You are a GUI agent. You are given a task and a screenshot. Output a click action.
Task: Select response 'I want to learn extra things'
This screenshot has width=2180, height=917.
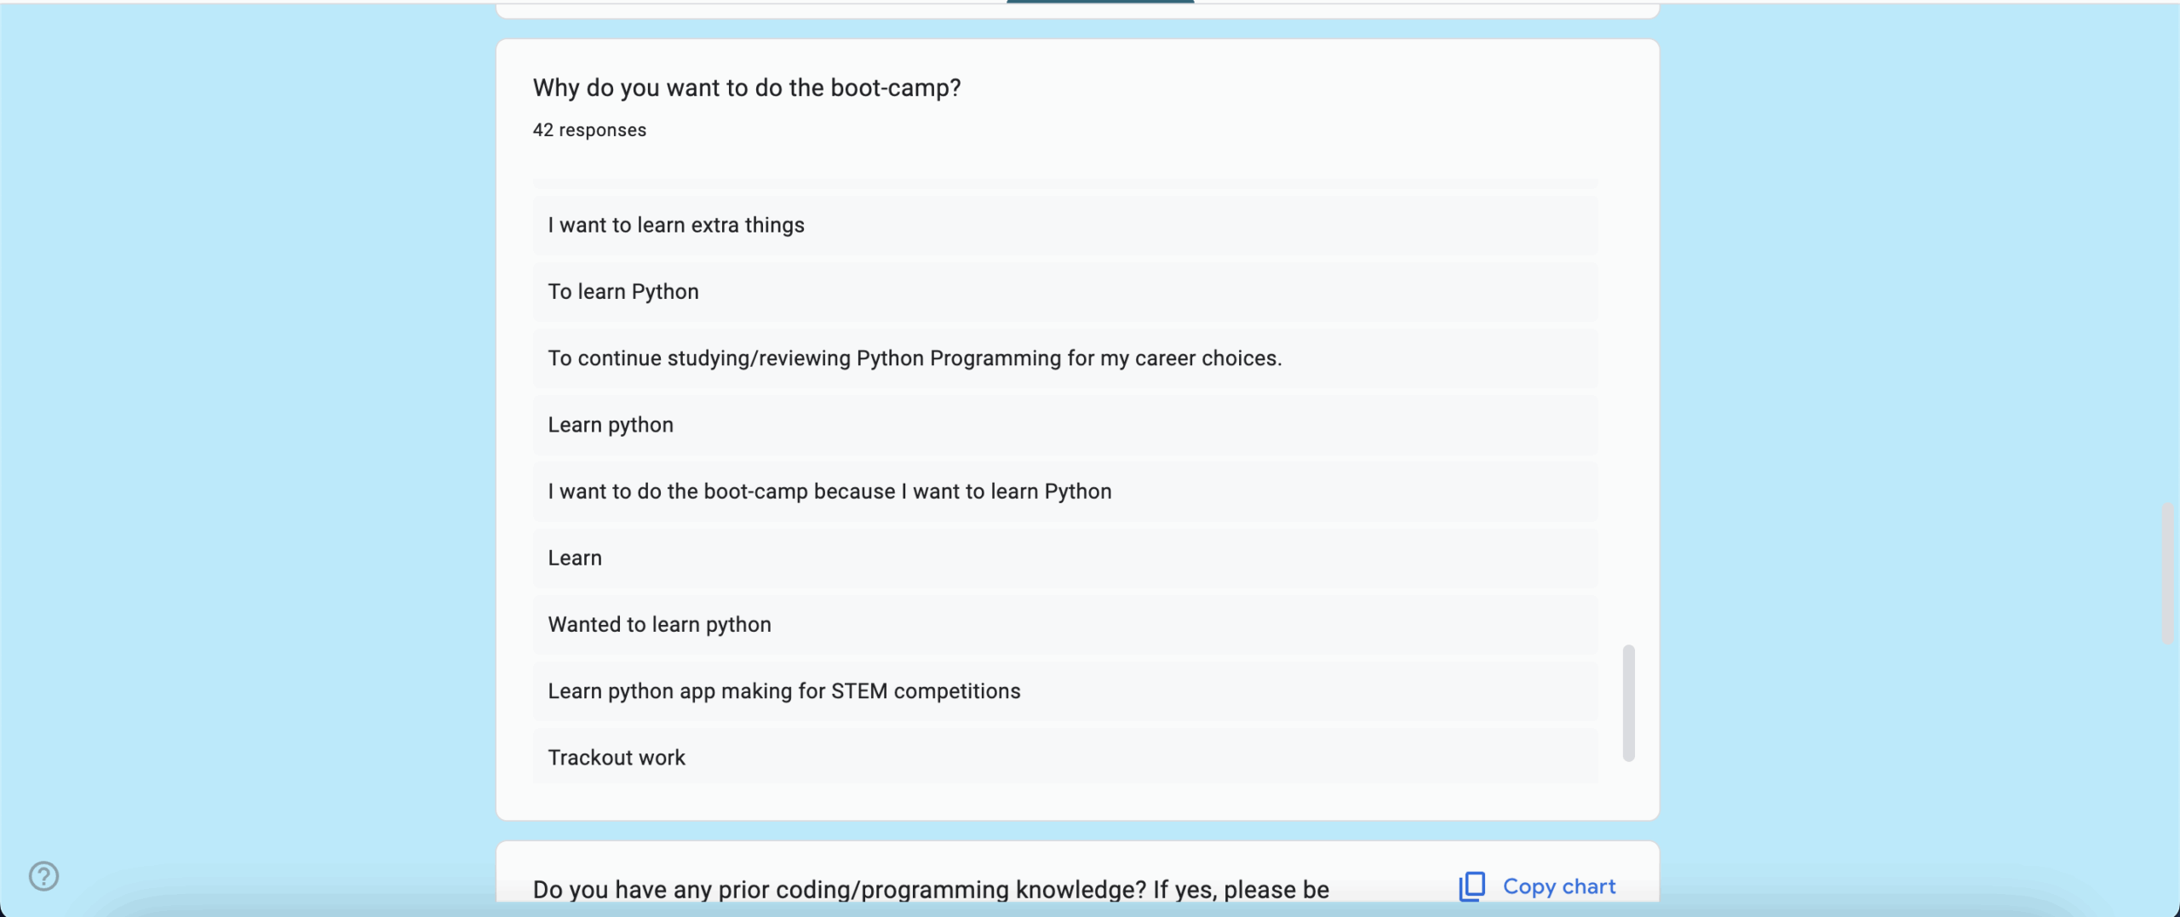[676, 225]
